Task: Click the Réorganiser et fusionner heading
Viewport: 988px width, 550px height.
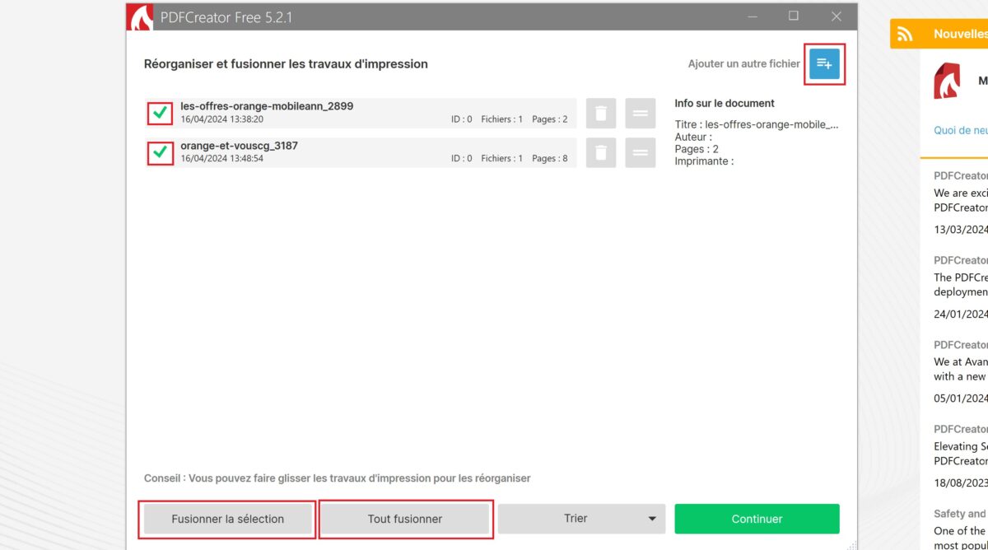Action: [286, 63]
